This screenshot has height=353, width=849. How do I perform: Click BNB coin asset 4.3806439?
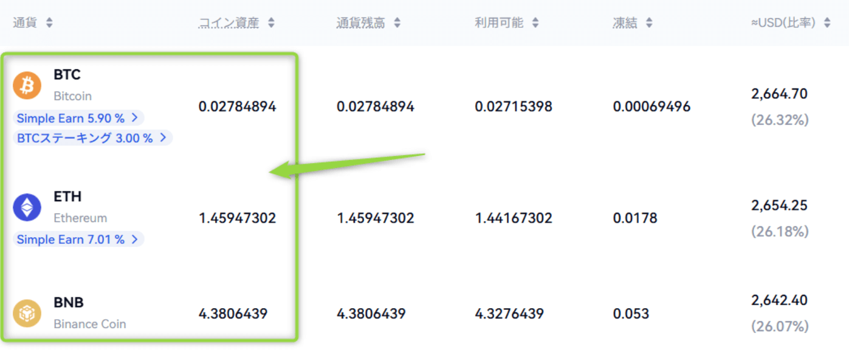point(233,314)
